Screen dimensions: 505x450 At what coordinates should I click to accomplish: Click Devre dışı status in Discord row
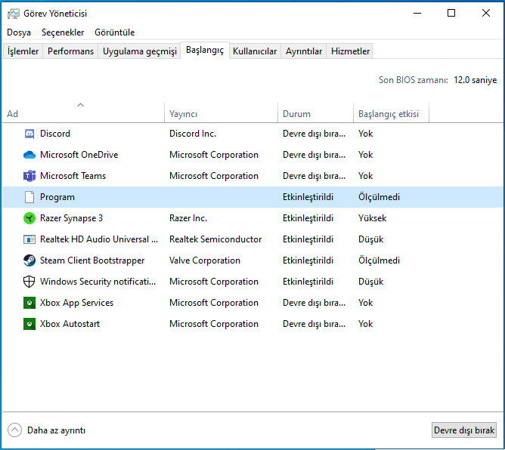click(x=314, y=134)
